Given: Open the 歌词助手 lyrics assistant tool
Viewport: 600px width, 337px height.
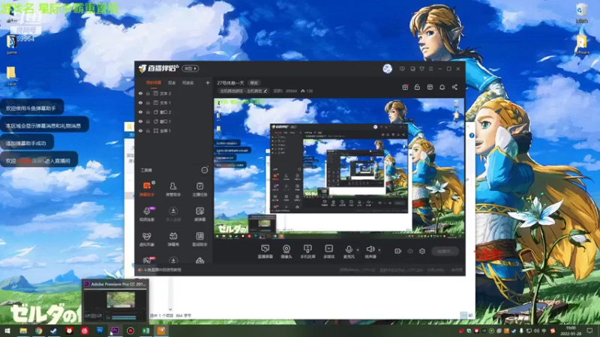Looking at the screenshot, I should tap(199, 239).
